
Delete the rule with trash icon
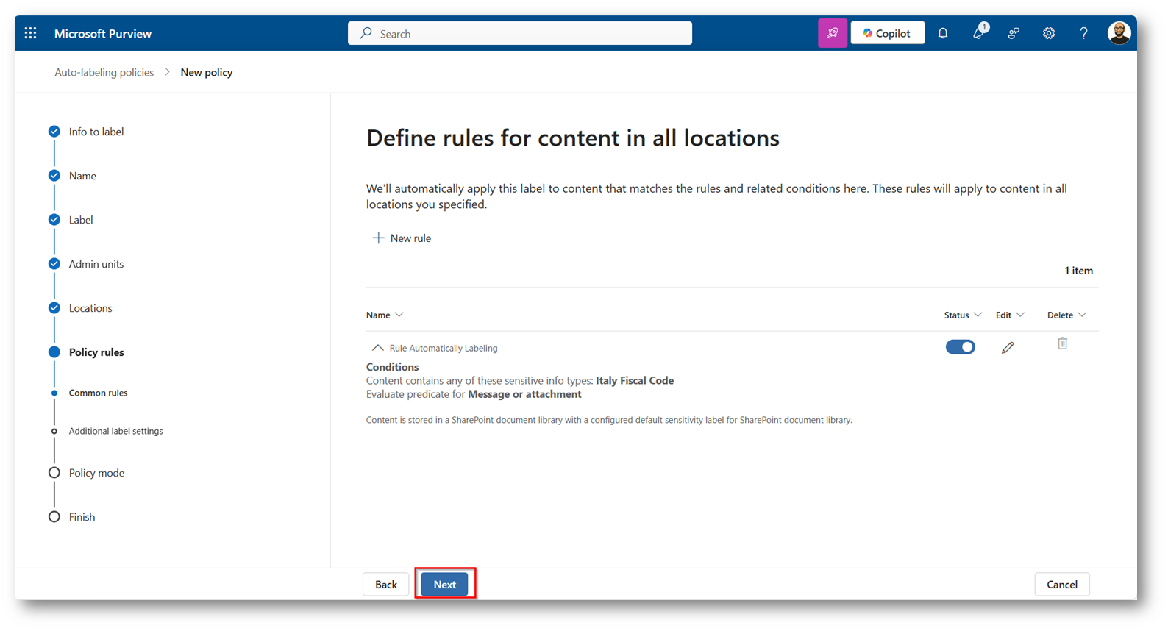click(x=1062, y=343)
